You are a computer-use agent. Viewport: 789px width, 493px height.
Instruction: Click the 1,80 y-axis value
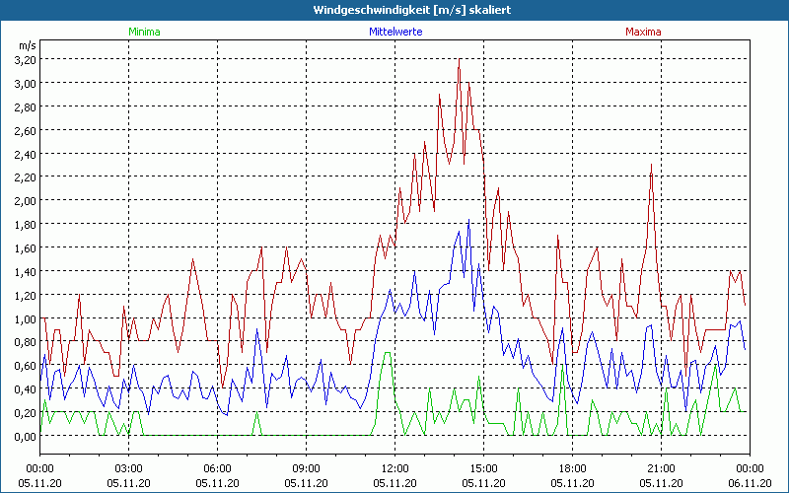26,225
